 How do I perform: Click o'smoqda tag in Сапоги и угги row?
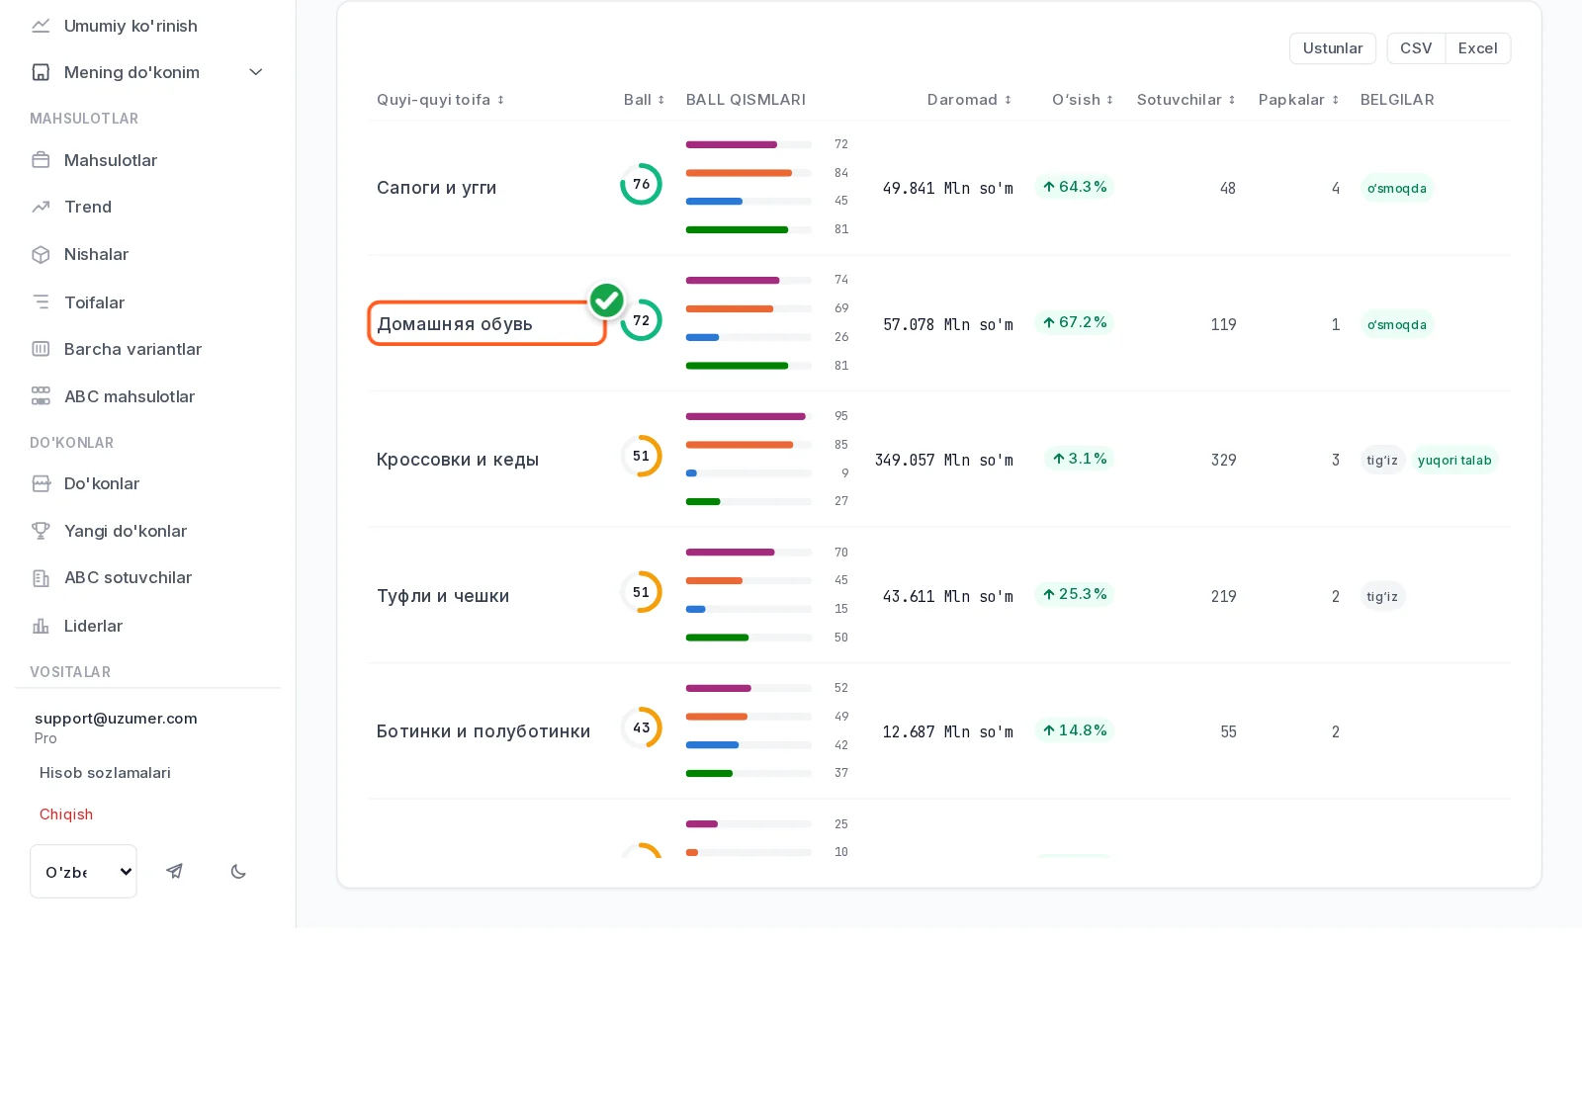[x=1397, y=188]
